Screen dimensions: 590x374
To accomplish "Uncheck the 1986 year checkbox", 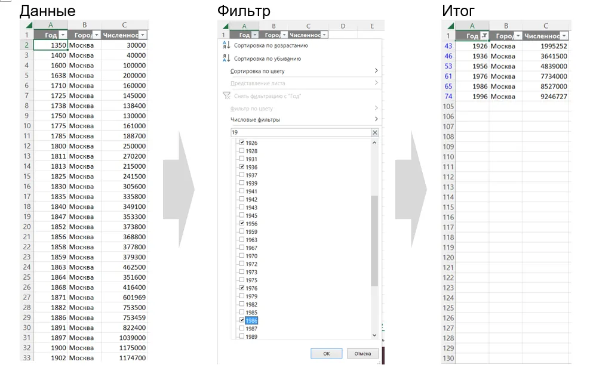I will tap(242, 320).
